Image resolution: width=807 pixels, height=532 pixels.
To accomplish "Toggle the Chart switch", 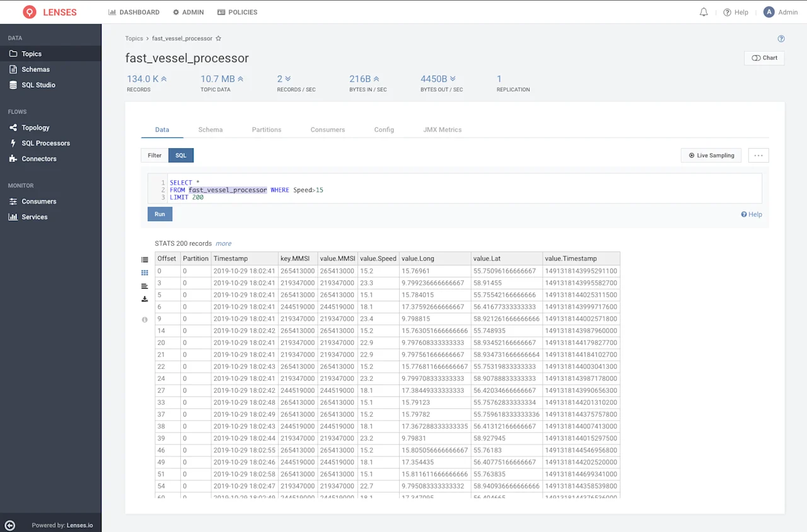I will coord(756,58).
